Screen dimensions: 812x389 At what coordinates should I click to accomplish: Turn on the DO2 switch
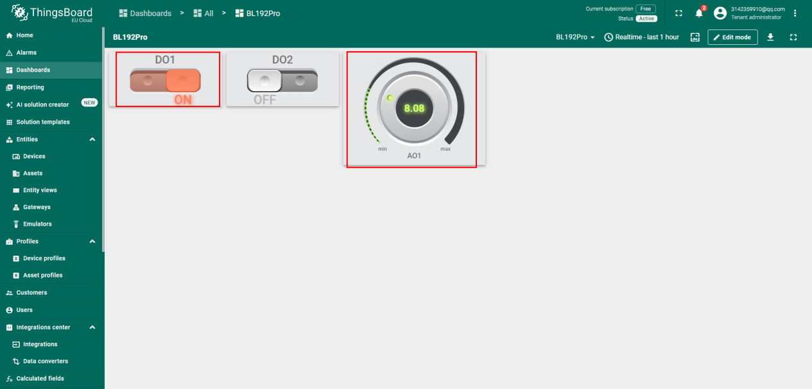pyautogui.click(x=282, y=81)
